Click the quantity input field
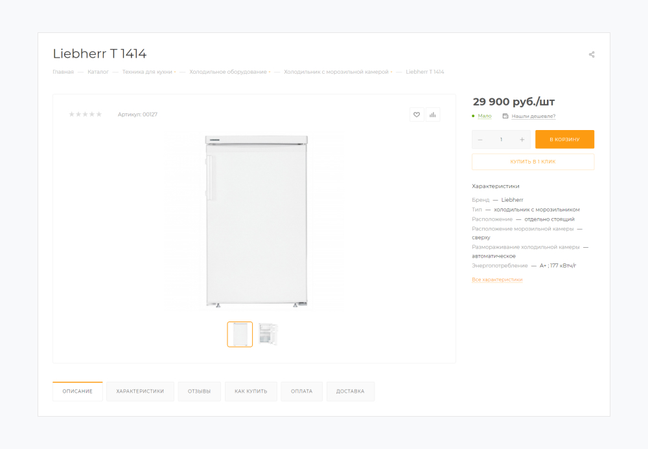 pos(501,140)
